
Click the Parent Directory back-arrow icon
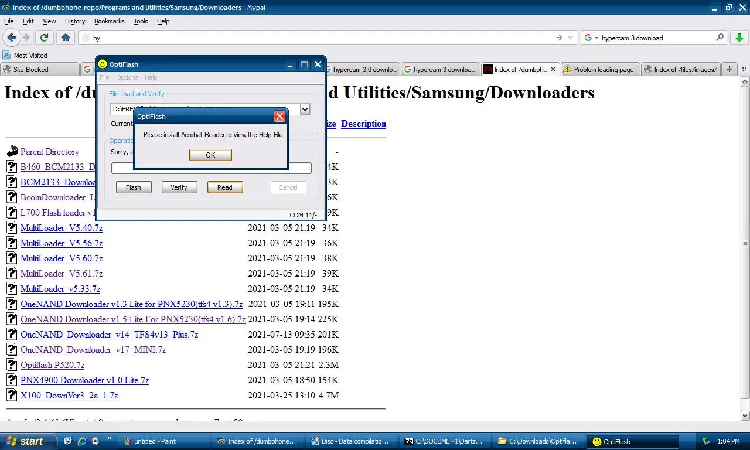click(x=12, y=152)
